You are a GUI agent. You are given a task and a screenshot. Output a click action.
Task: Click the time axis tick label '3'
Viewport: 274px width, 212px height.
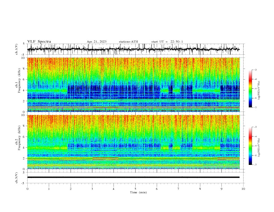[92, 189]
